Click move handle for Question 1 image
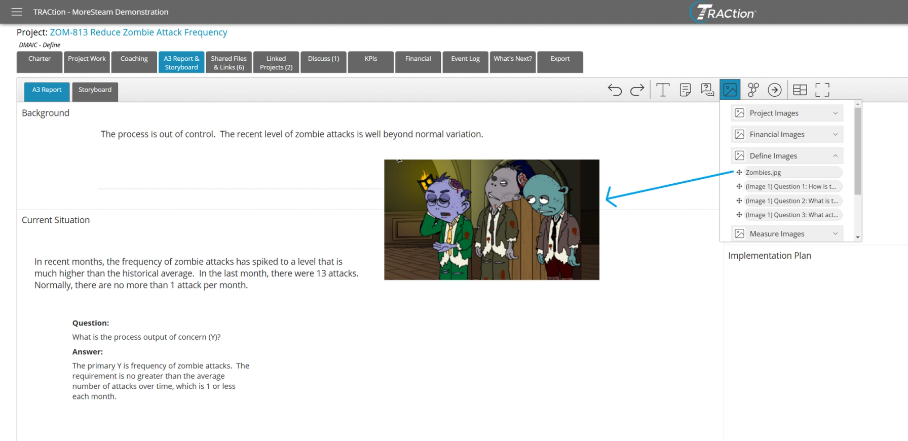The image size is (908, 441). click(x=739, y=186)
